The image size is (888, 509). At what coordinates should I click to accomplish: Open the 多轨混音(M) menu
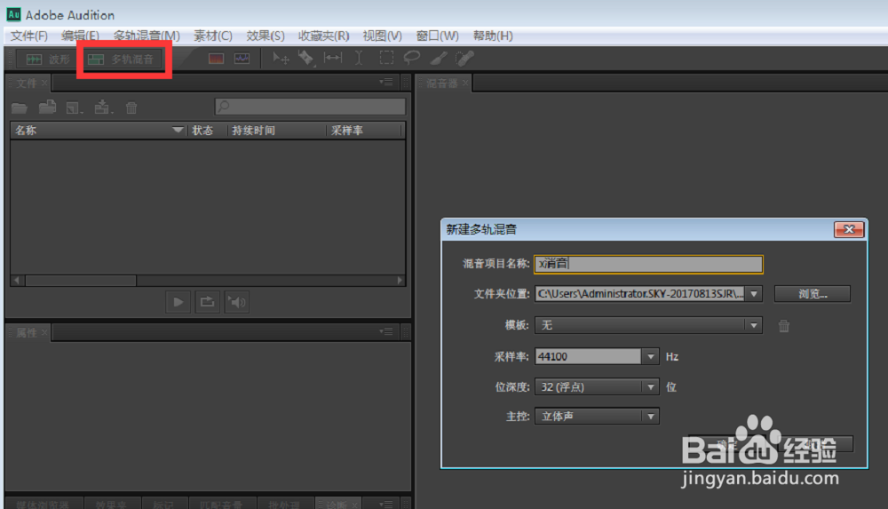point(147,36)
